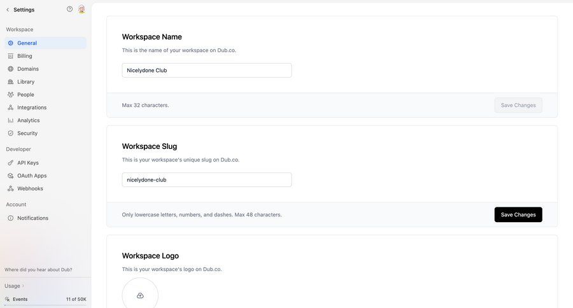The height and width of the screenshot is (308, 573).
Task: Open API Keys page
Action: 46,163
